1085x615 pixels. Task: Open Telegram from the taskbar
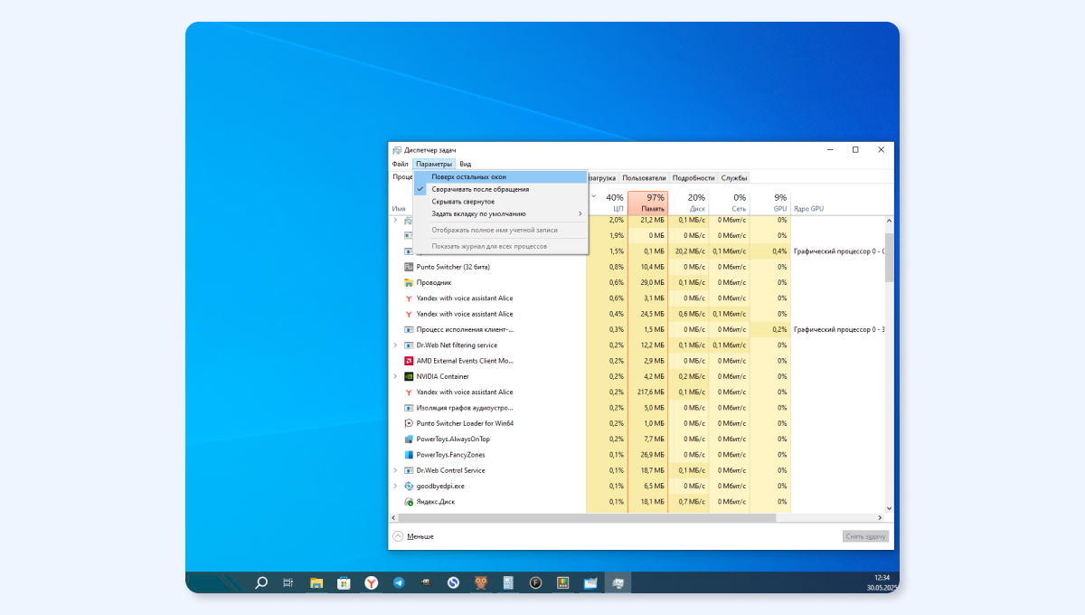click(x=399, y=583)
